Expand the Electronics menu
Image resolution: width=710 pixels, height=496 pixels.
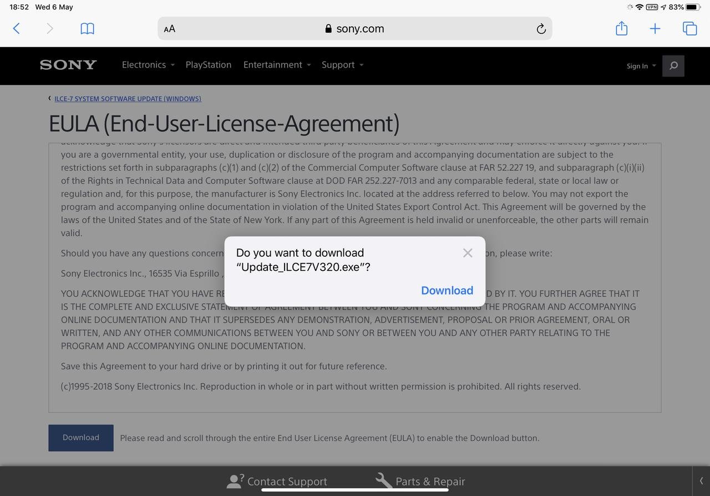click(148, 65)
